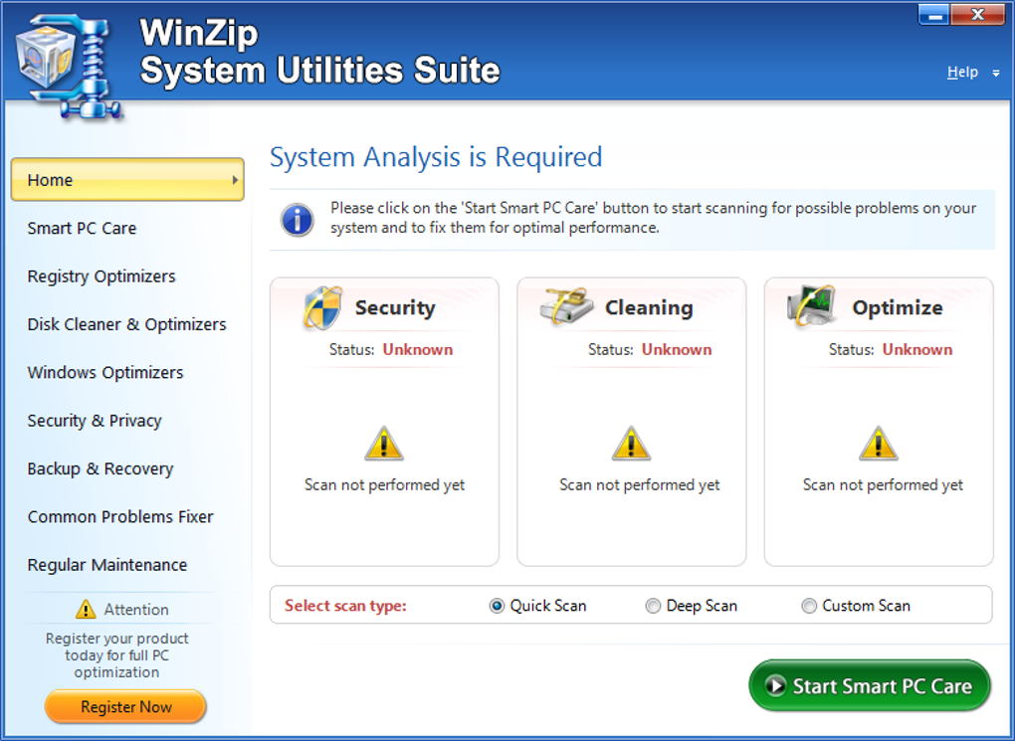1015x741 pixels.
Task: Click Unknown status in Security card
Action: point(418,349)
